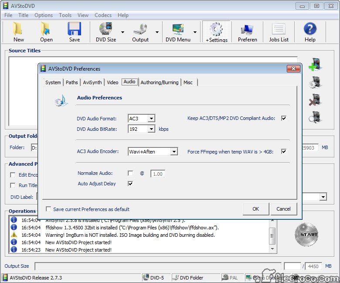Remove the title with the red X film icon

click(315, 100)
